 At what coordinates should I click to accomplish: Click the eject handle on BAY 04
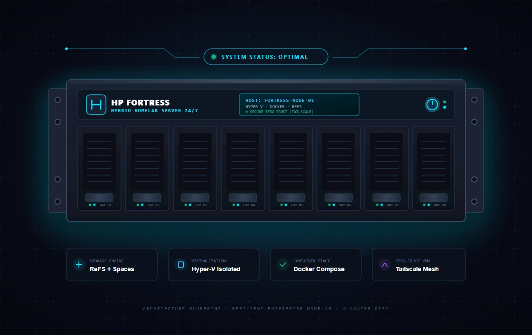pyautogui.click(x=243, y=198)
